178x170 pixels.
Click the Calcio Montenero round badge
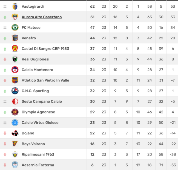coord(15,70)
